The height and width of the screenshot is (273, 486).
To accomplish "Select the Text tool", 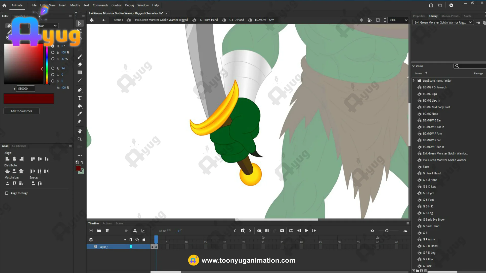I will 79,98.
